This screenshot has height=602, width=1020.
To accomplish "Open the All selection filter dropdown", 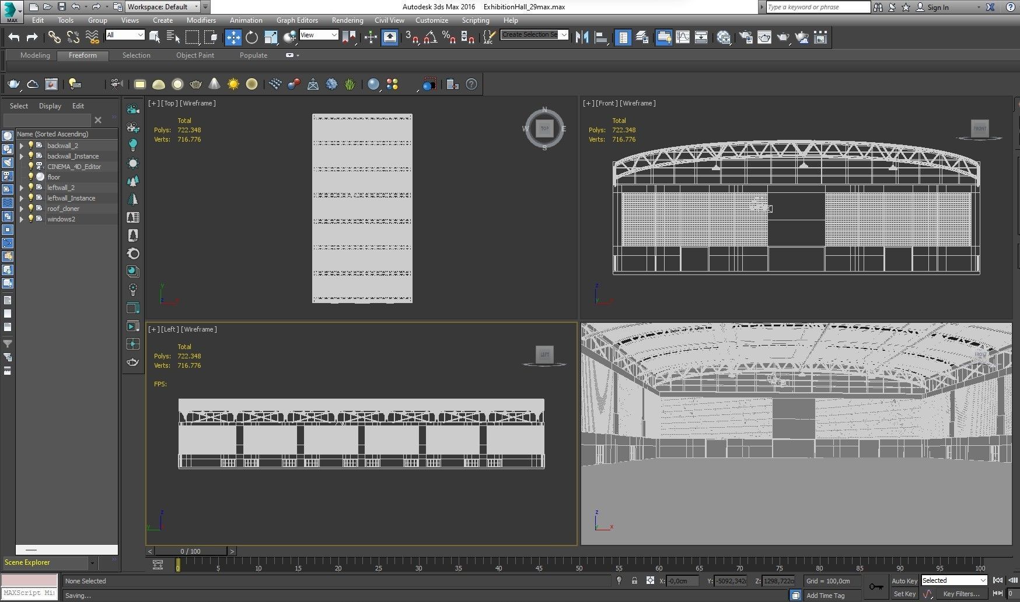I will pyautogui.click(x=125, y=35).
